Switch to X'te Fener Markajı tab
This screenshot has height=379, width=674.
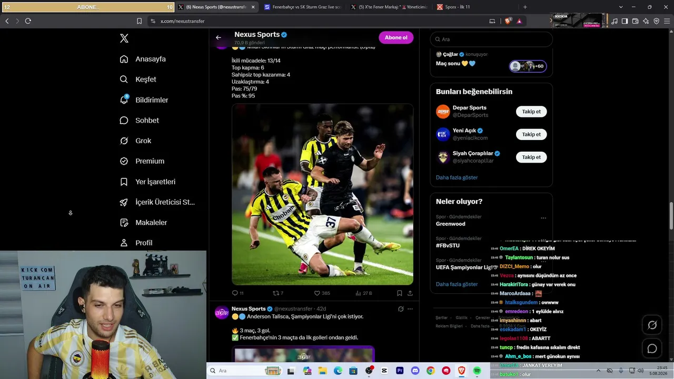389,7
